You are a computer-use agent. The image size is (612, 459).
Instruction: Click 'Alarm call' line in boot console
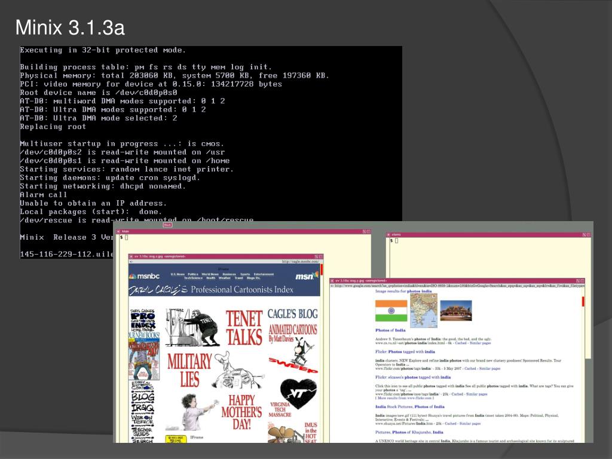pos(43,194)
